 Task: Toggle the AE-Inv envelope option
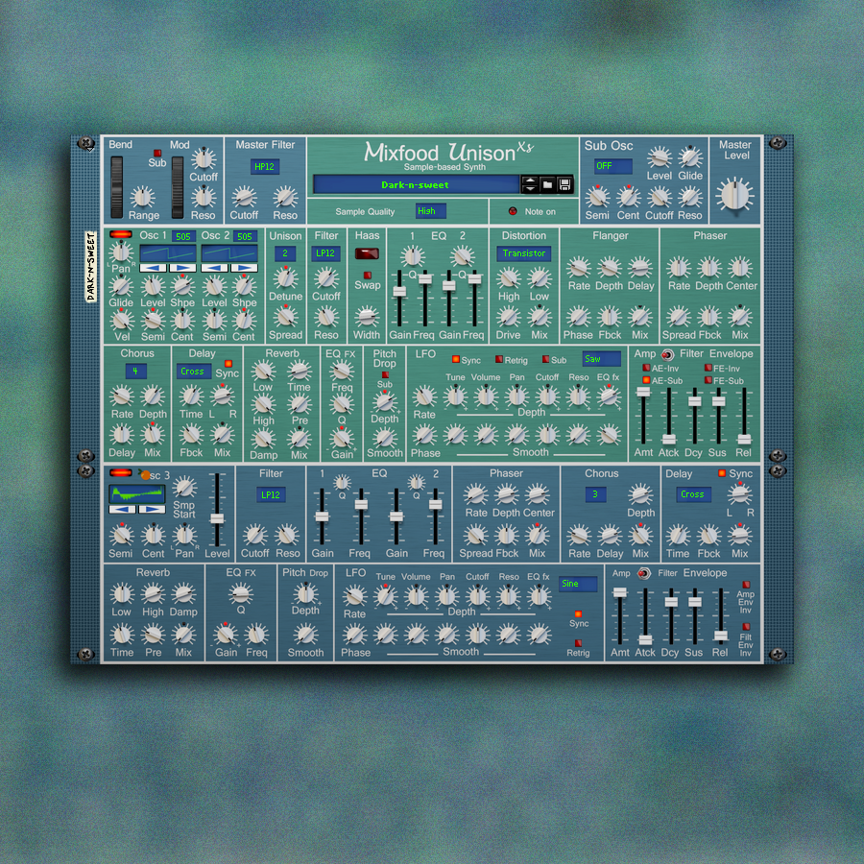(x=646, y=368)
